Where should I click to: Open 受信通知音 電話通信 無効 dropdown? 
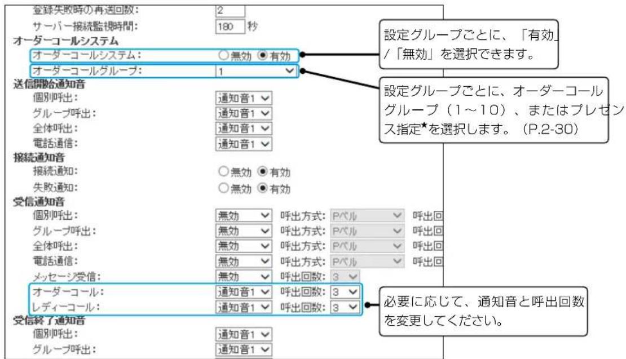(244, 262)
